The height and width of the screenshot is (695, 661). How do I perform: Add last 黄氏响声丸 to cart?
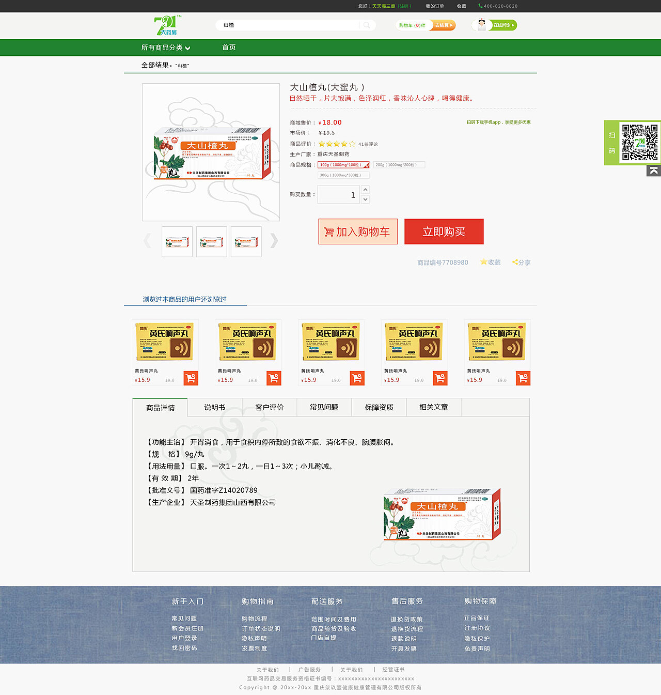tap(523, 378)
